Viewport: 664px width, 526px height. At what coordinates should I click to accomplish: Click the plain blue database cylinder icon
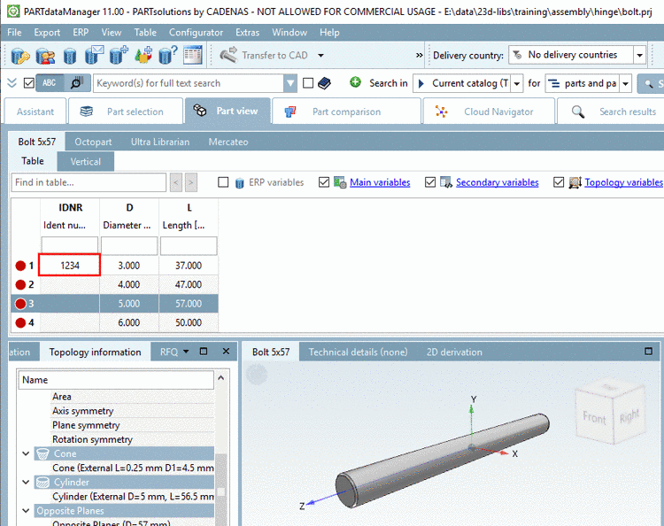coord(69,56)
